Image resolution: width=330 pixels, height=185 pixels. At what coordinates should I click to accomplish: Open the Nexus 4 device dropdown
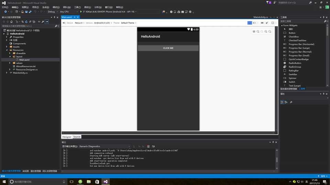79,23
